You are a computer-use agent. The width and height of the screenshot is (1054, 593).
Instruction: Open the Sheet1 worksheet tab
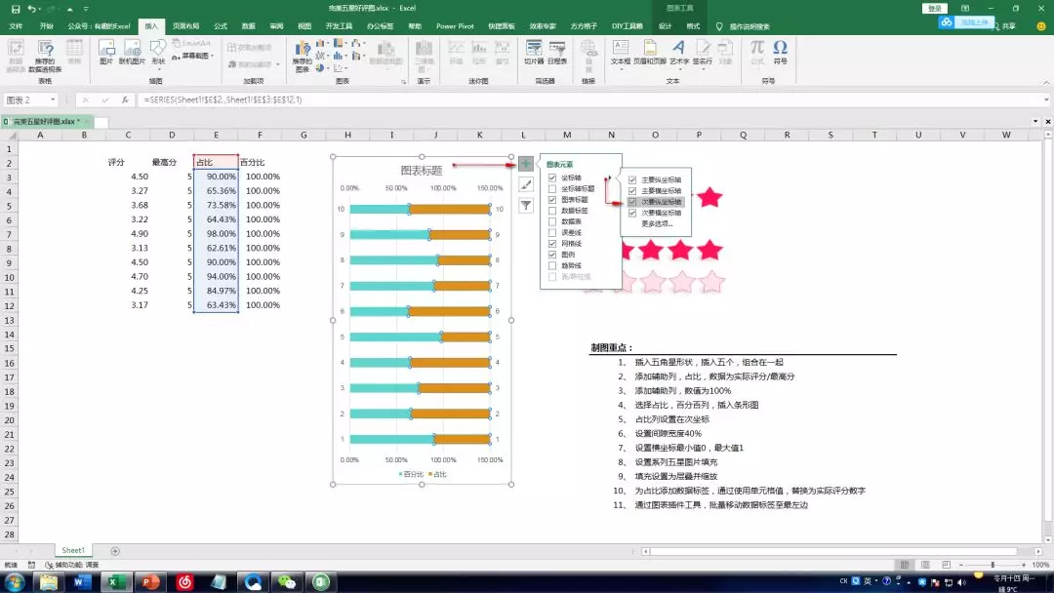click(x=73, y=550)
